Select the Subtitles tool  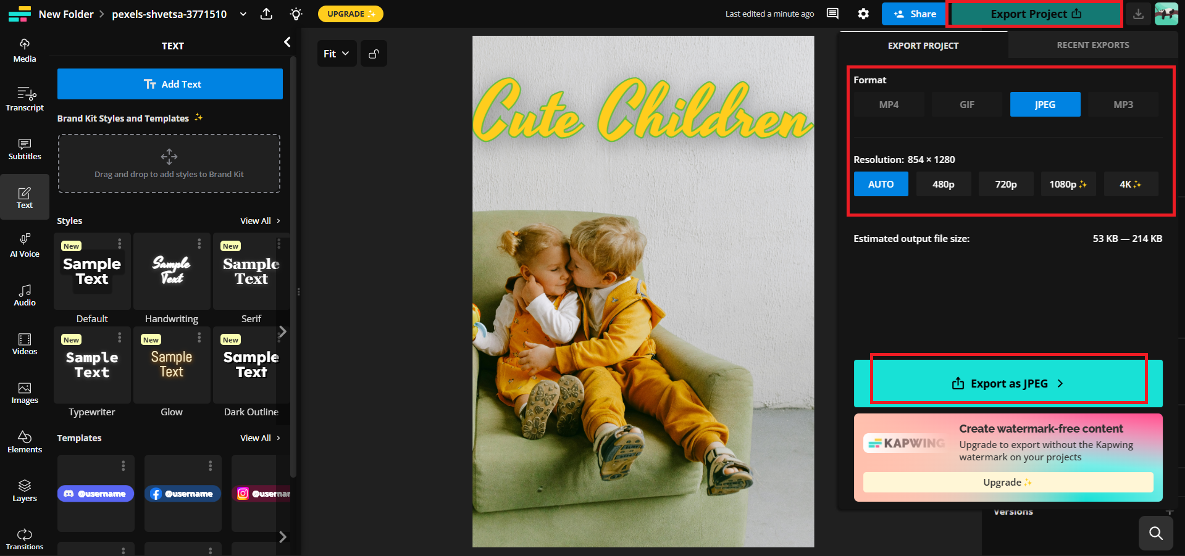(x=24, y=148)
